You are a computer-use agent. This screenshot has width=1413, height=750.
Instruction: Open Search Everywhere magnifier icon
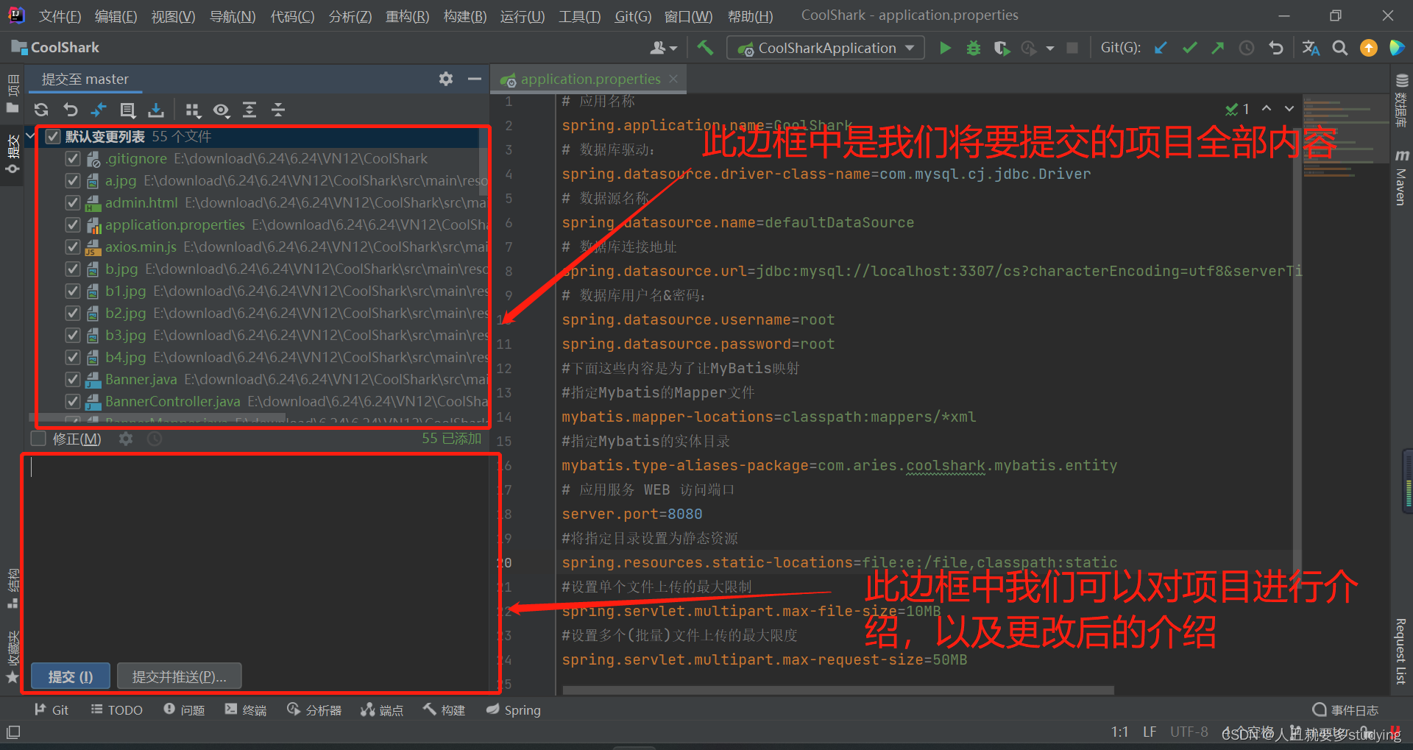[x=1340, y=48]
